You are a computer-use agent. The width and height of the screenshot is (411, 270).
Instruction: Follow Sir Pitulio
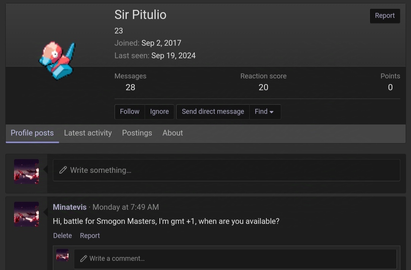tap(129, 112)
